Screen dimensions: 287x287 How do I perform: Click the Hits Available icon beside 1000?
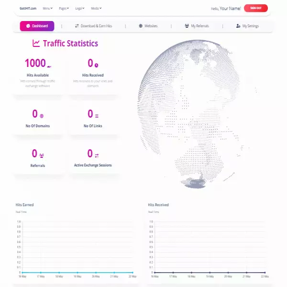pyautogui.click(x=50, y=65)
